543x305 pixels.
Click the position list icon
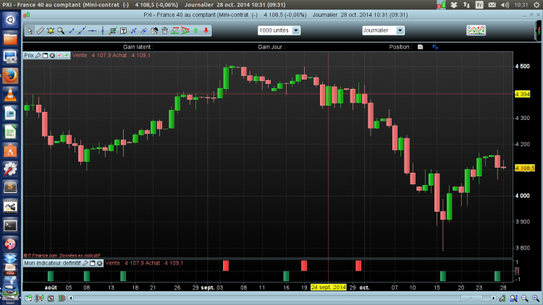click(x=421, y=47)
